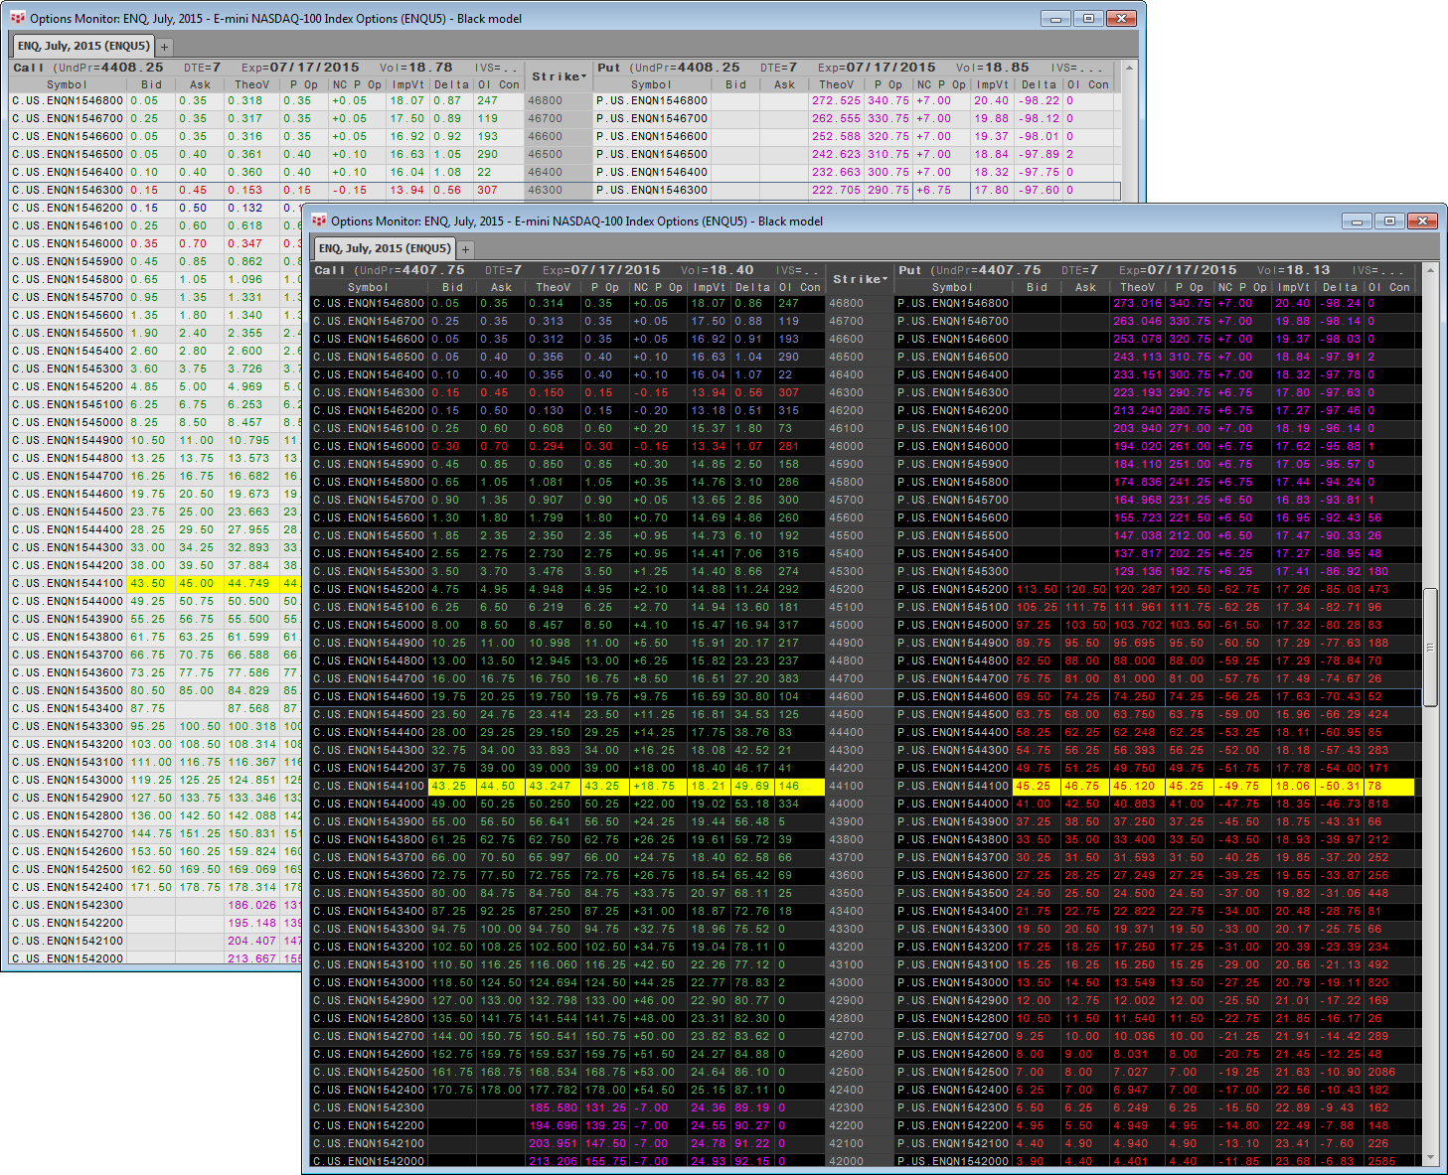This screenshot has height=1175, width=1448.
Task: Click the front window's title bar app icon
Action: [319, 220]
